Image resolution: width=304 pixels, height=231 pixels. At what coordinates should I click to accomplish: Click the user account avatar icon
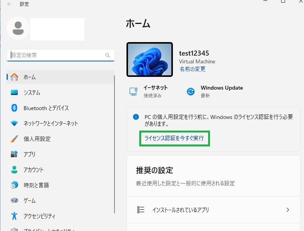tap(18, 28)
